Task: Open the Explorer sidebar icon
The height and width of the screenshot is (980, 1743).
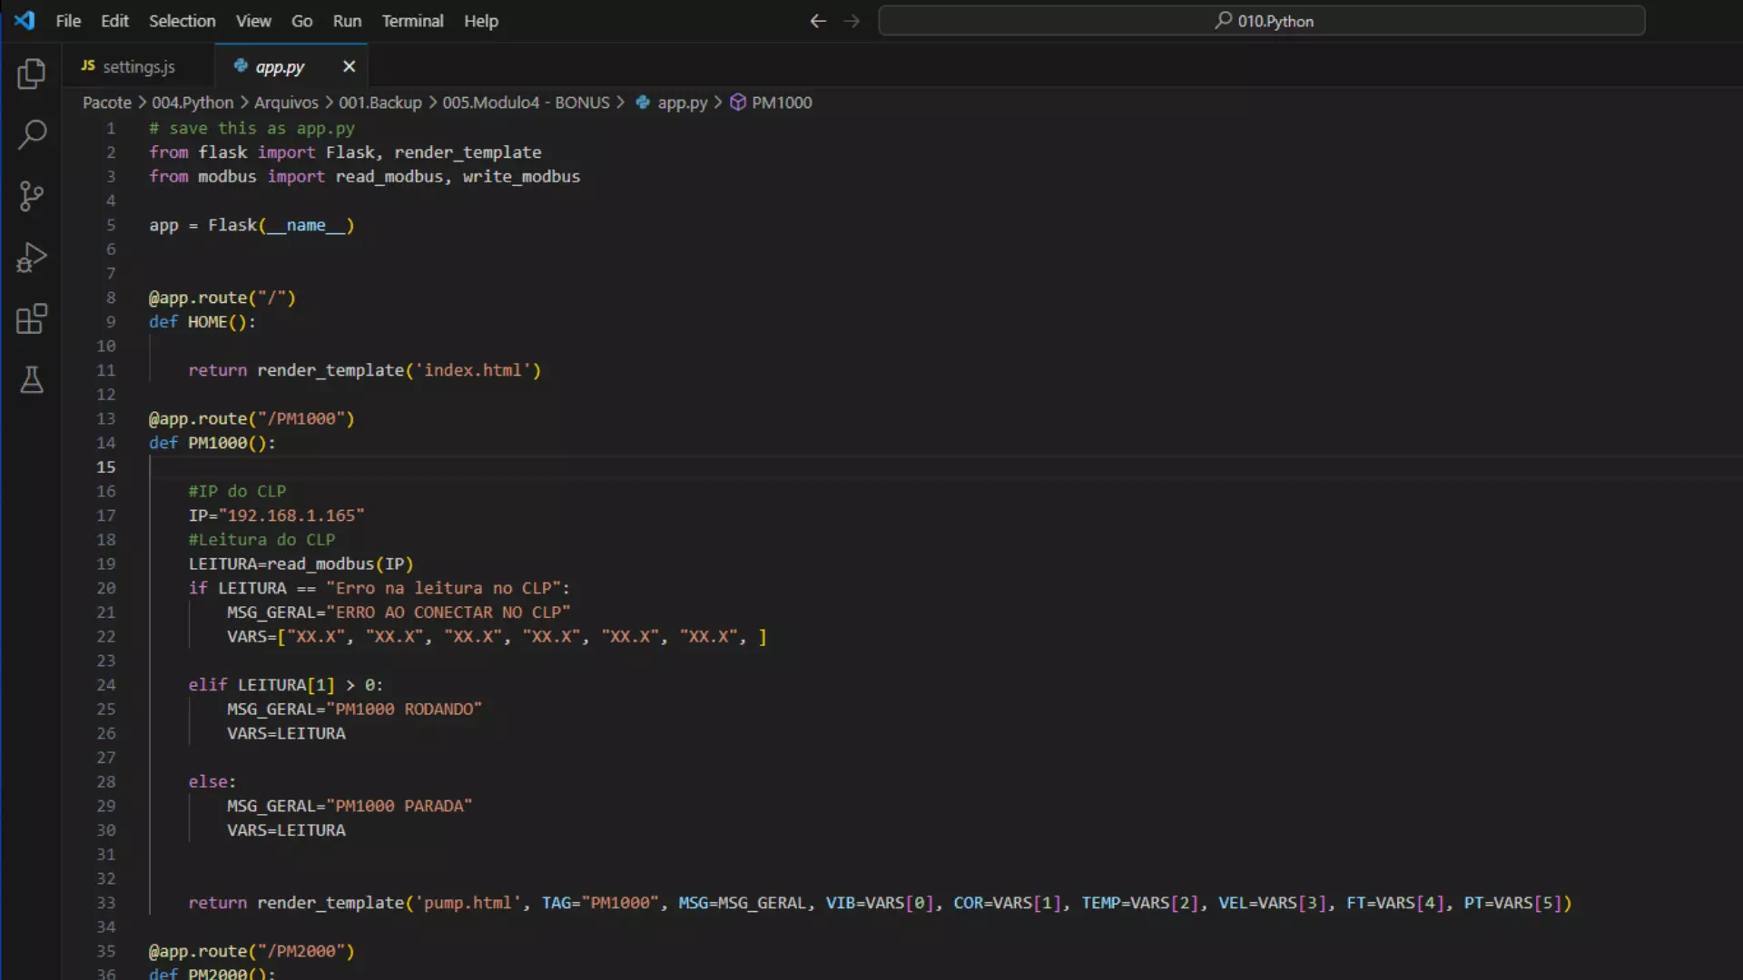Action: 32,73
